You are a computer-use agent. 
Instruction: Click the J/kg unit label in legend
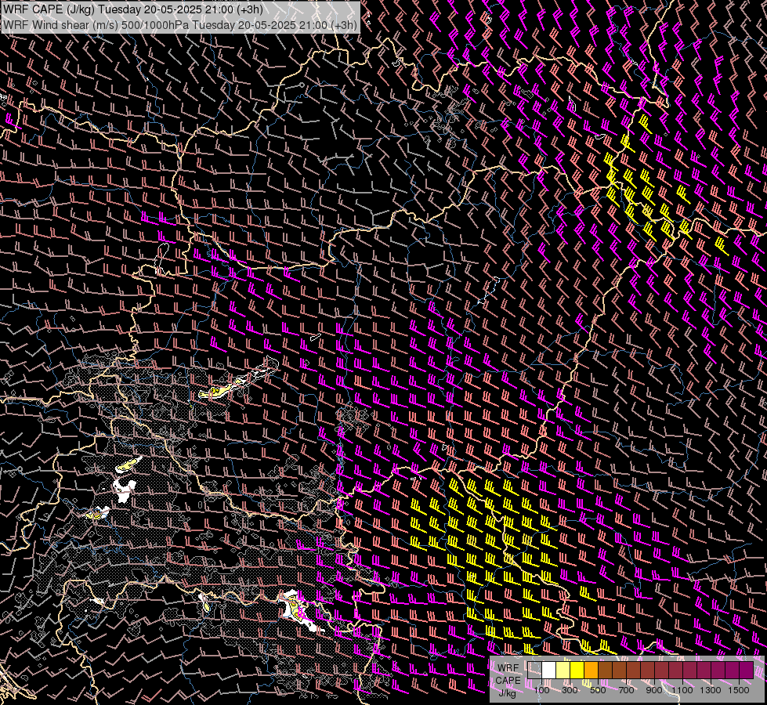click(x=507, y=693)
